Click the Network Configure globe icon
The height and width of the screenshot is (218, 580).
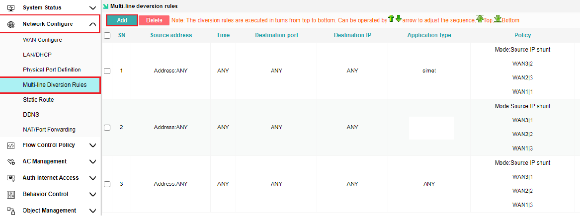click(11, 24)
